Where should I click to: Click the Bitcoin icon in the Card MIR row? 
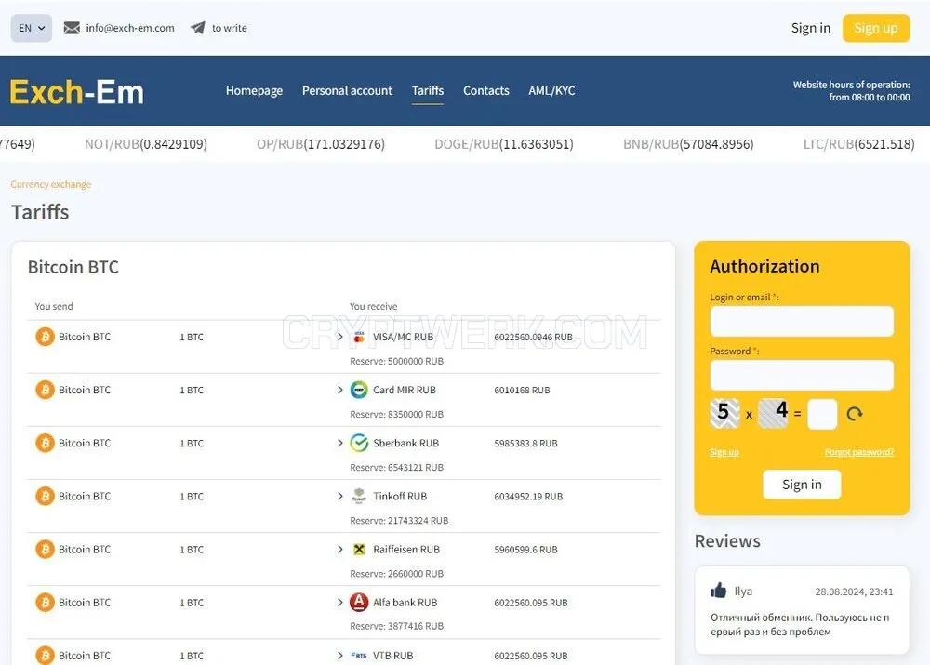point(45,391)
